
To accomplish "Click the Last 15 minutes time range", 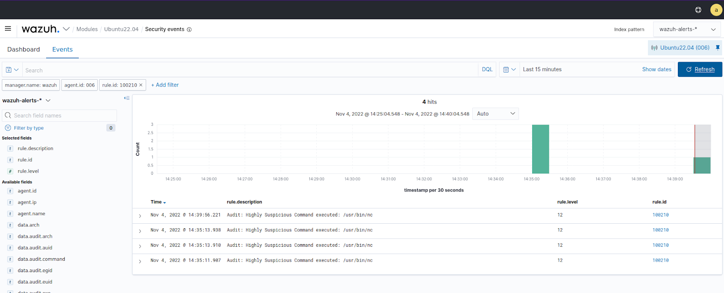I will click(542, 69).
